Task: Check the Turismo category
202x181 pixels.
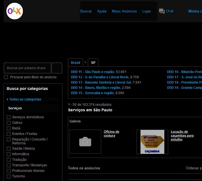Action: (x=9, y=176)
